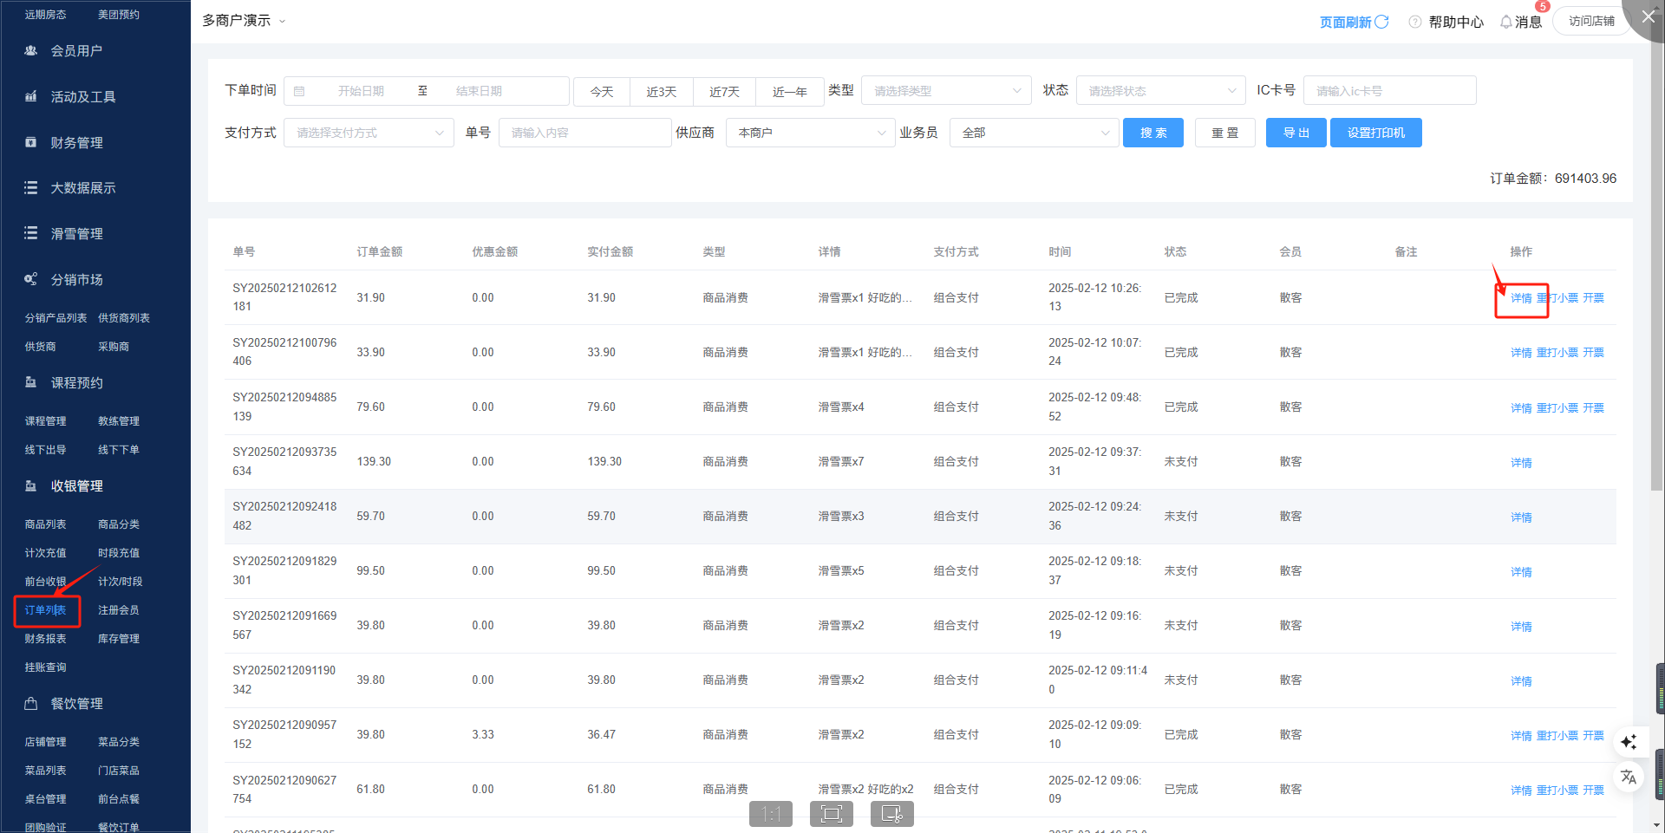Open the 类型 type dropdown
This screenshot has width=1665, height=833.
tap(946, 91)
